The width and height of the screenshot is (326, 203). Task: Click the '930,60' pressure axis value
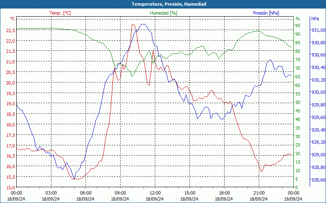(x=318, y=55)
